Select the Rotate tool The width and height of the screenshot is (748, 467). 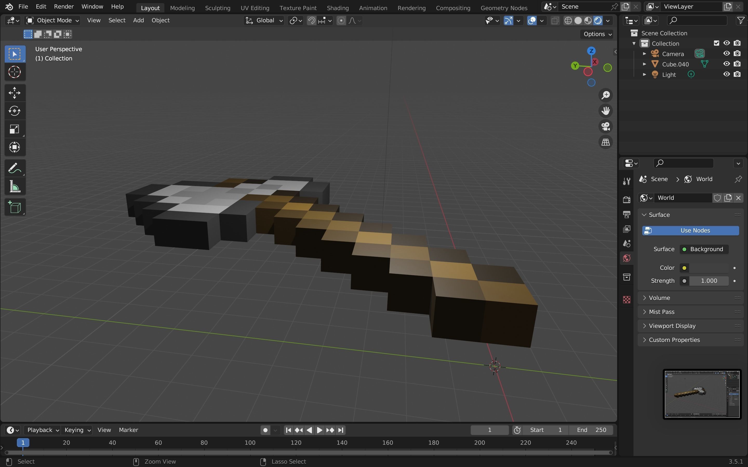(x=15, y=111)
